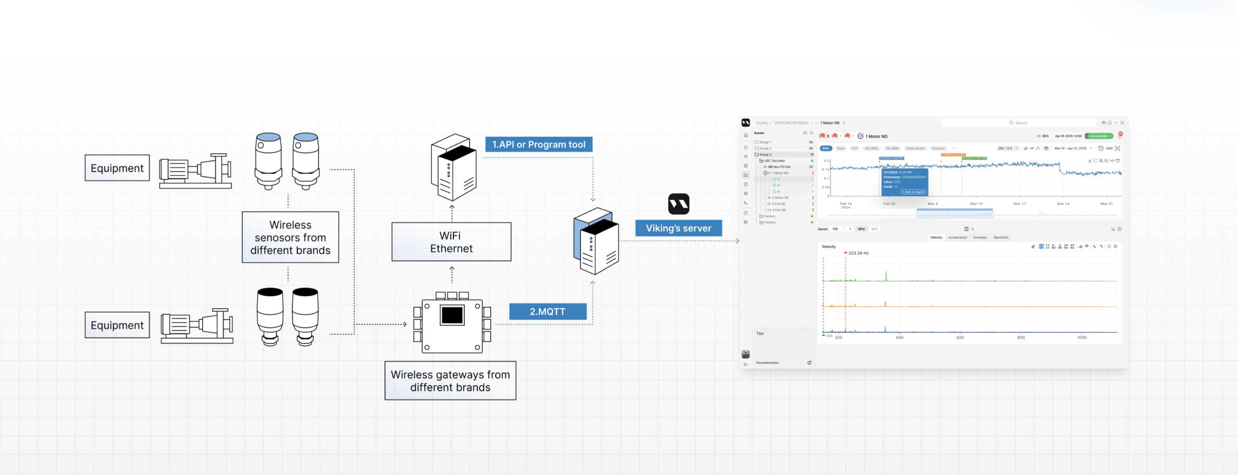
Task: Click log out icon at sidebar bottom
Action: [x=745, y=365]
